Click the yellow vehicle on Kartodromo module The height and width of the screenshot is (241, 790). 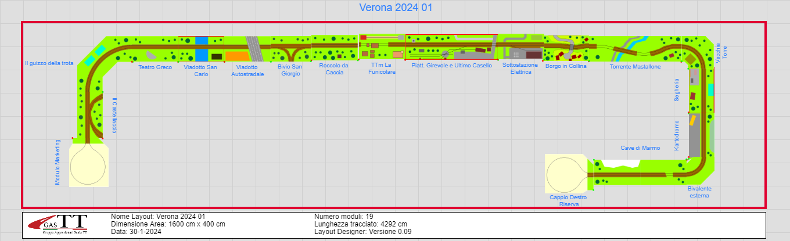692,120
